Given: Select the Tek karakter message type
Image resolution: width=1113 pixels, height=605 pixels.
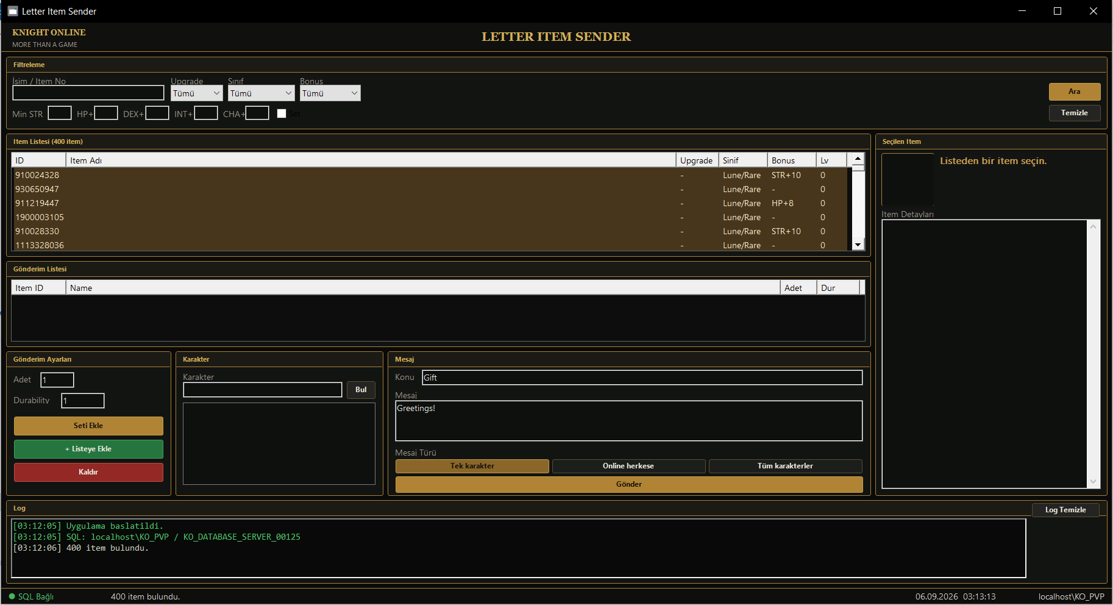Looking at the screenshot, I should tap(472, 466).
